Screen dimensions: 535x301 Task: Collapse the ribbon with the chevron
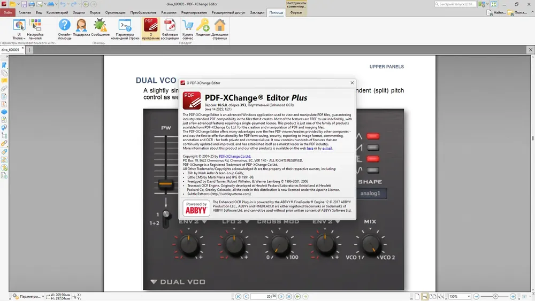pyautogui.click(x=532, y=12)
